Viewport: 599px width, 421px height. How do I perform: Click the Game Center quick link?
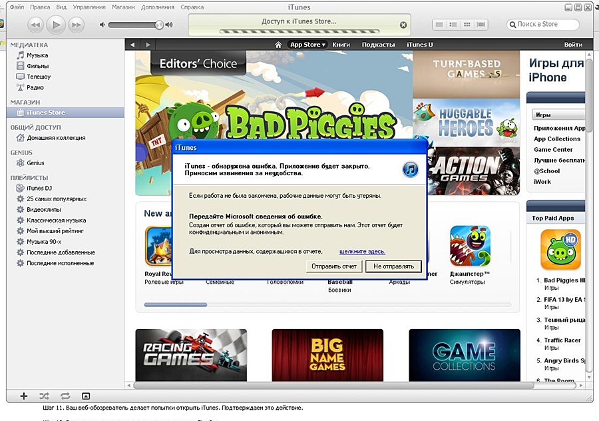[x=553, y=150]
